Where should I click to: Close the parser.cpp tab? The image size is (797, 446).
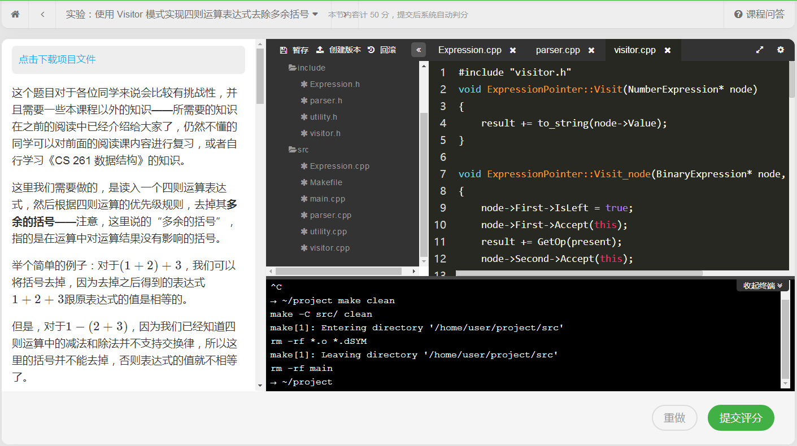click(x=591, y=50)
